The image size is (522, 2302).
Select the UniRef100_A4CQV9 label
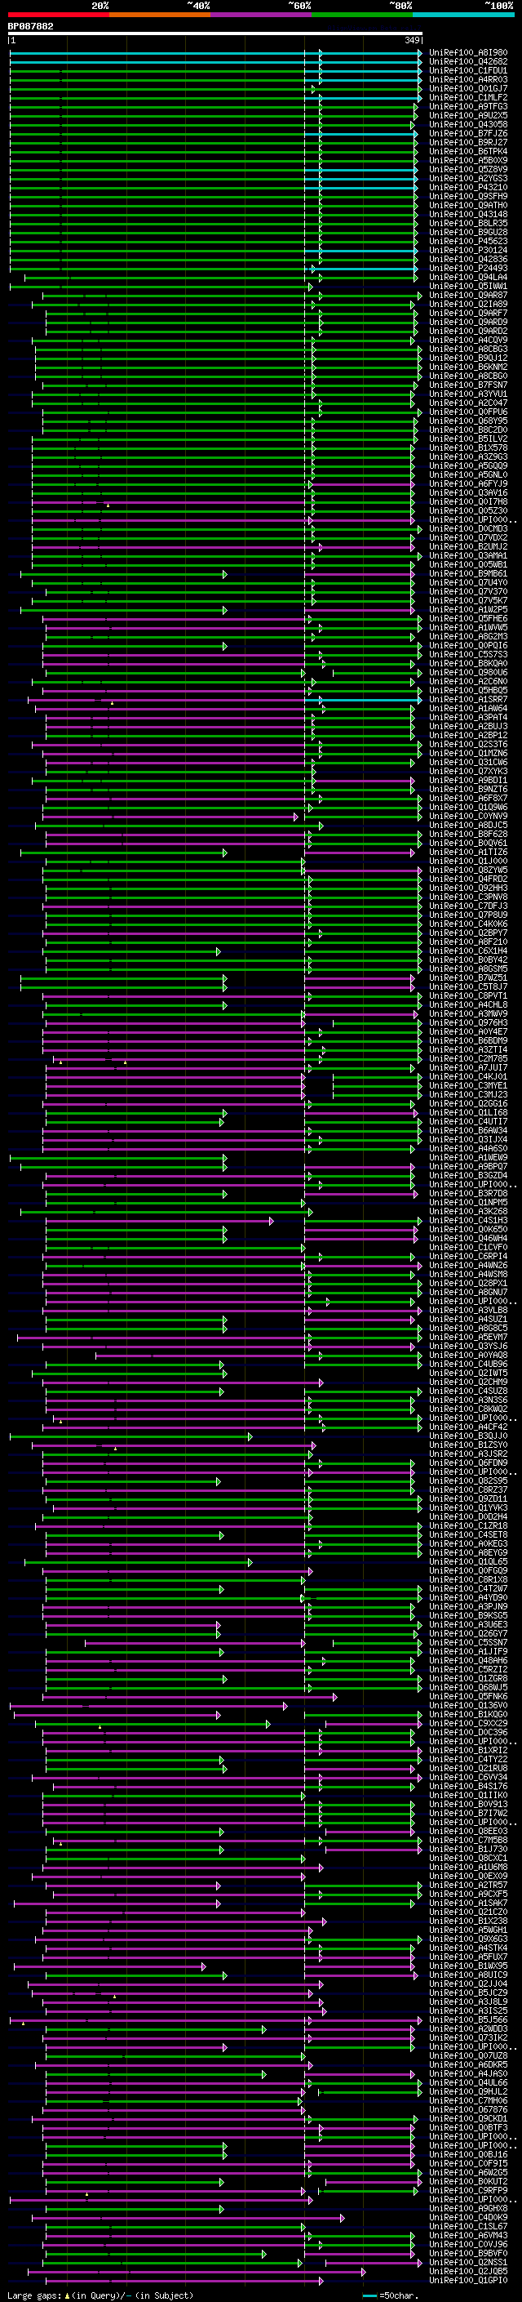[x=468, y=340]
